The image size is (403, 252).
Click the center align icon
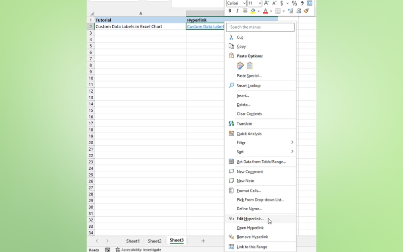point(245,11)
